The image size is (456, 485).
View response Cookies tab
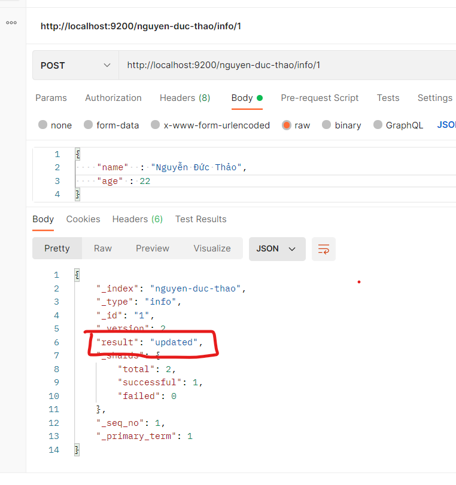83,219
